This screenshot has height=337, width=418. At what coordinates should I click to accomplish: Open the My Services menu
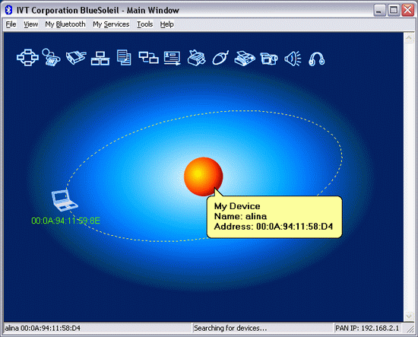click(111, 24)
